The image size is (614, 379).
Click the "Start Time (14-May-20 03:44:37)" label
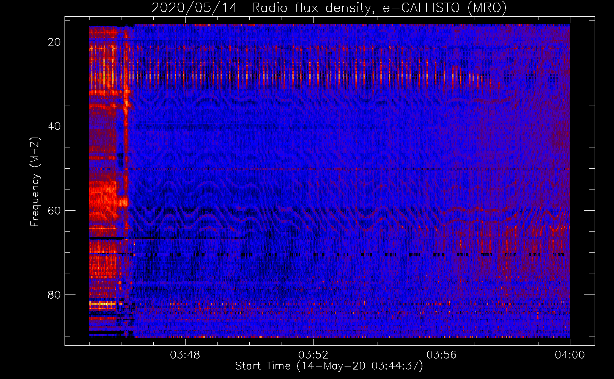[329, 366]
